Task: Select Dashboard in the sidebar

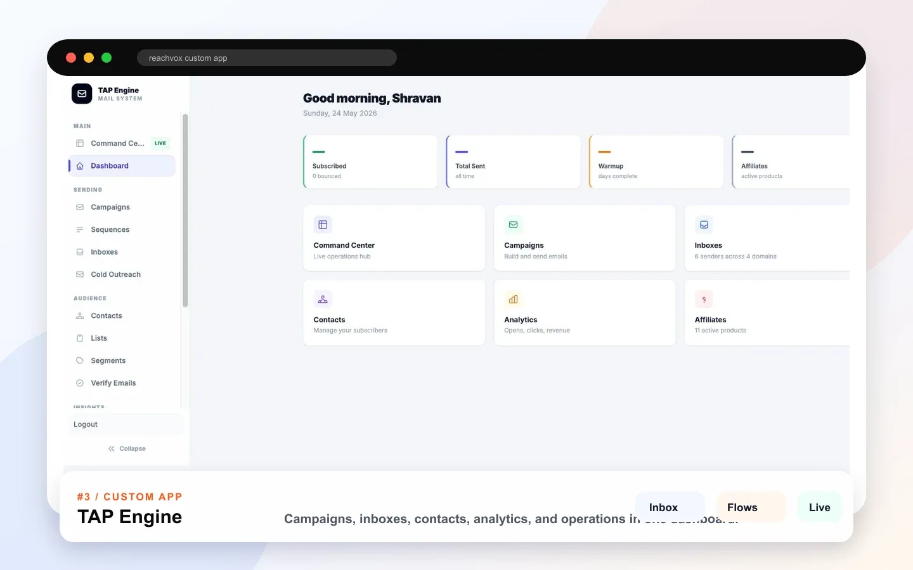Action: [x=122, y=166]
